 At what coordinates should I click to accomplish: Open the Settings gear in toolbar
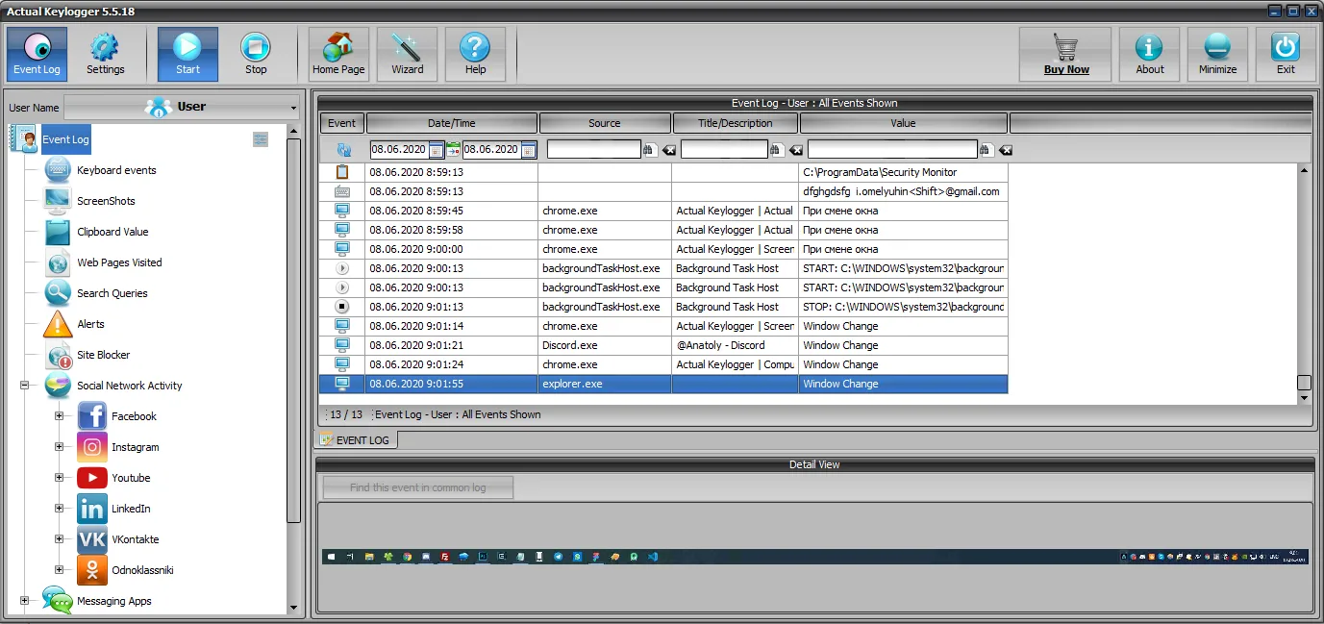[105, 54]
